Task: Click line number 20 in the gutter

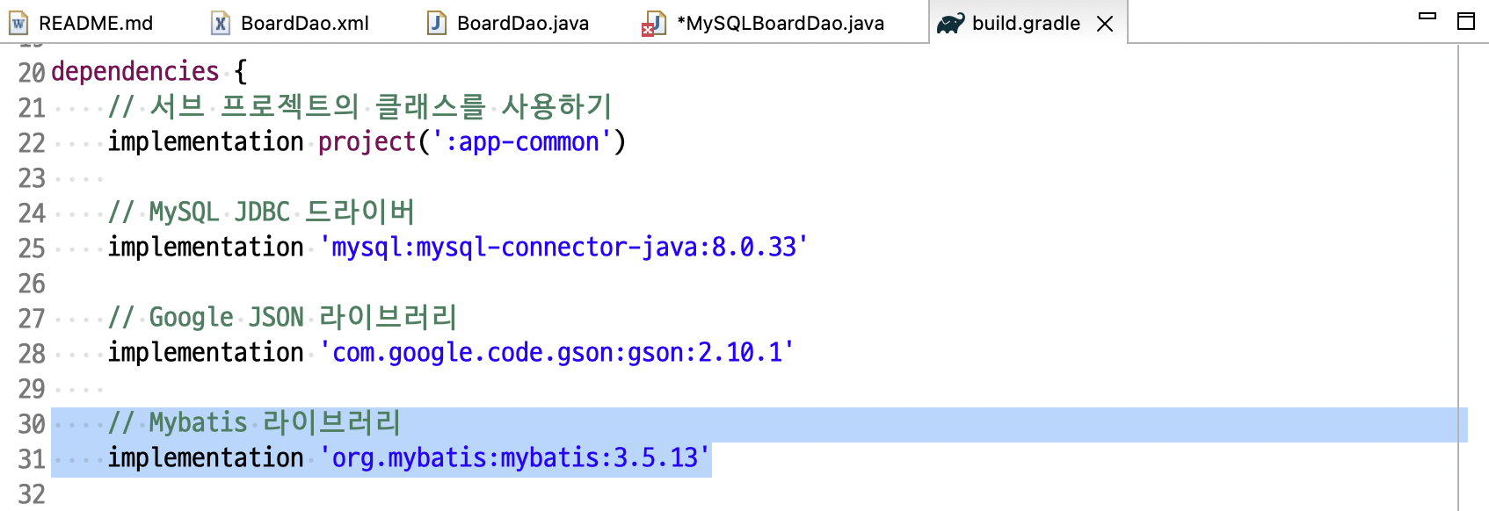Action: click(x=32, y=72)
